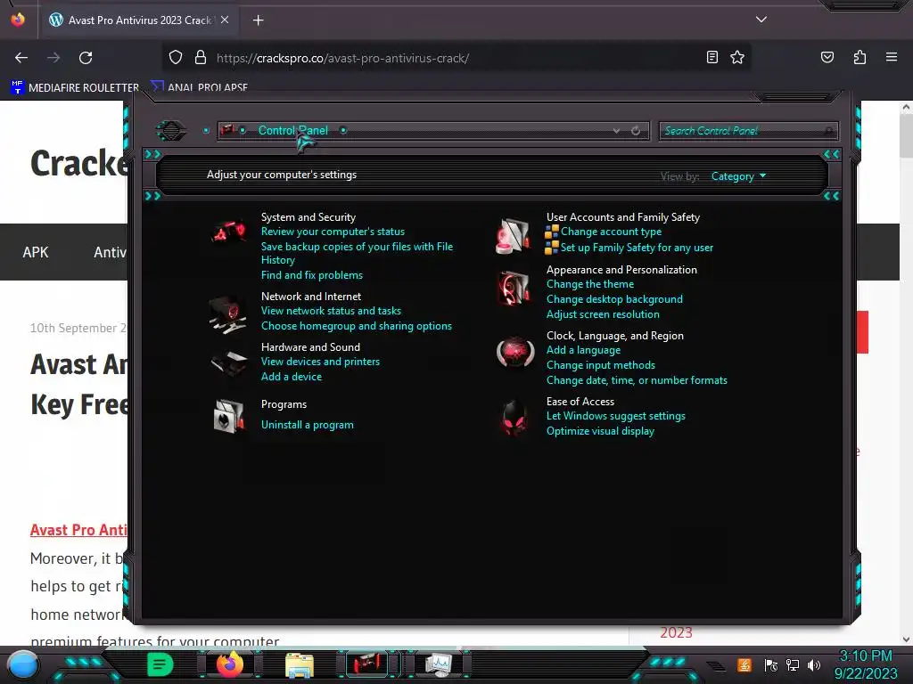
Task: Open Clock, Language, and Region icon
Action: [x=514, y=353]
